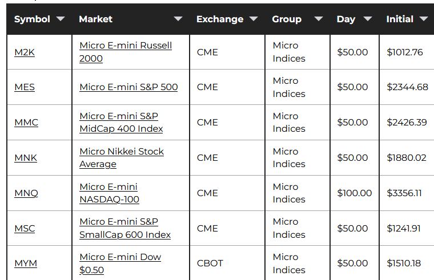Expand the Market column dropdown arrow
The height and width of the screenshot is (280, 434).
coord(178,19)
